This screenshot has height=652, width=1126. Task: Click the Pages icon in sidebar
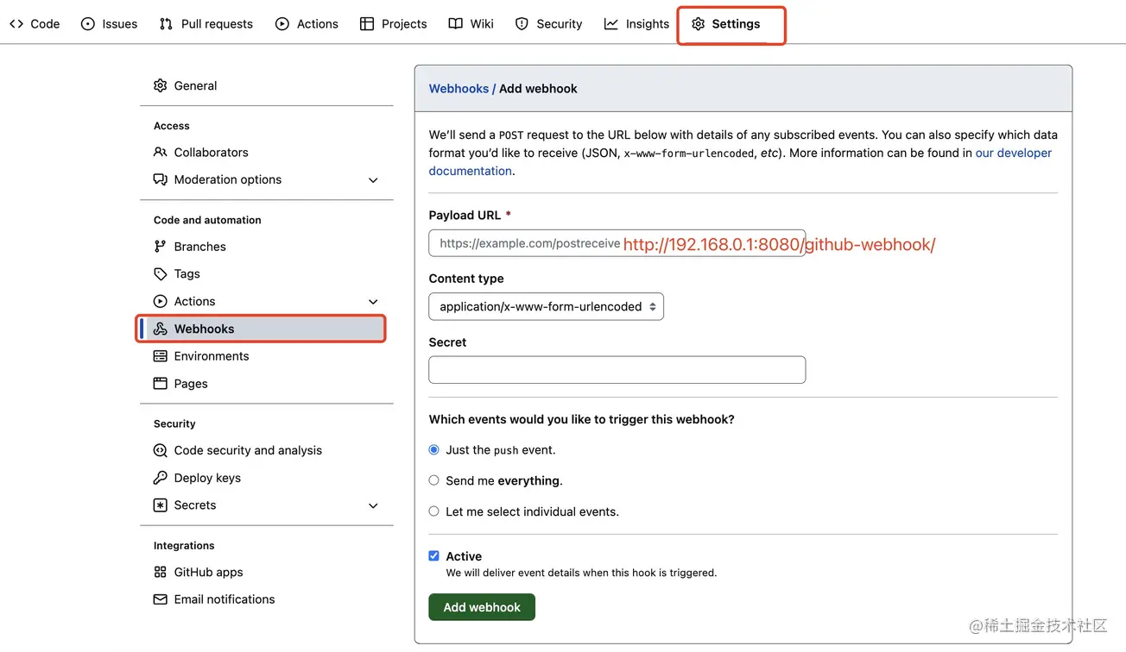pos(160,384)
